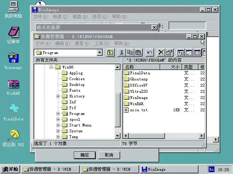Expand the Temp folder node
233x174 pixels.
[58, 137]
